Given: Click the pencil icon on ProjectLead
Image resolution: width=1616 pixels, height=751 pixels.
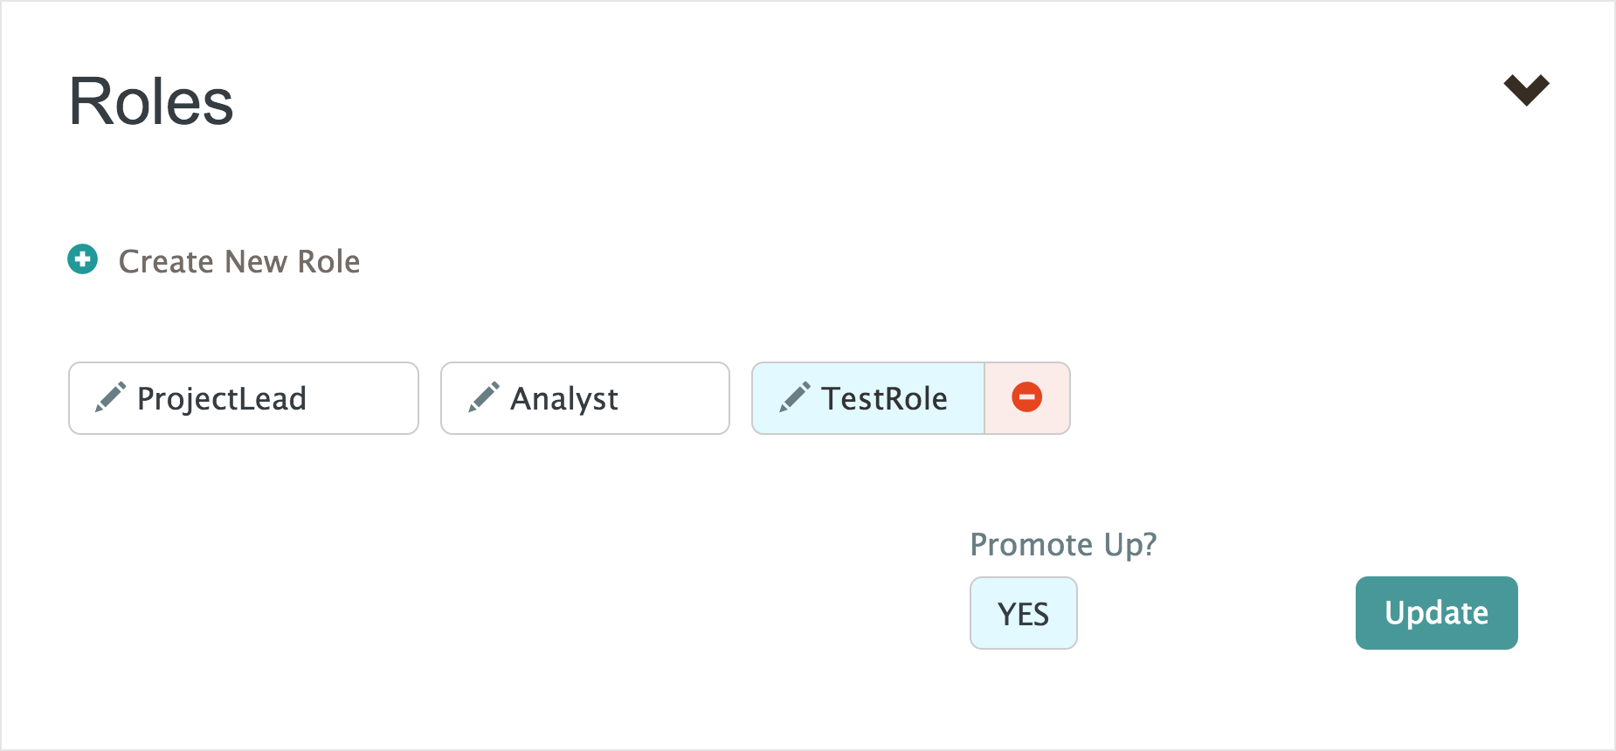Looking at the screenshot, I should pos(110,397).
